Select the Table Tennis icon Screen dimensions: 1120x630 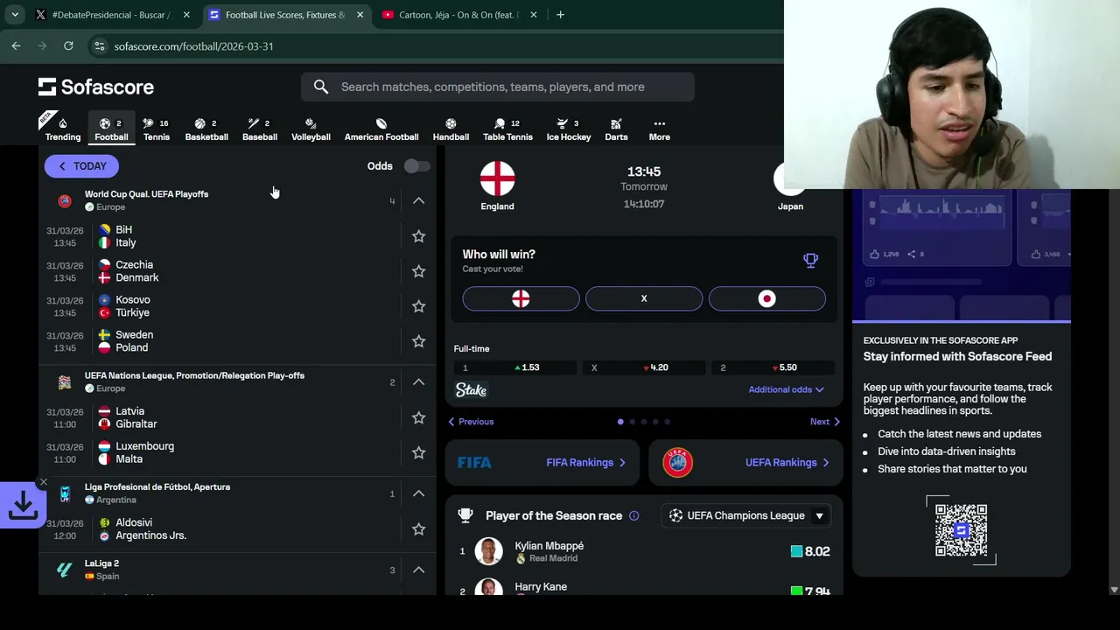(507, 129)
